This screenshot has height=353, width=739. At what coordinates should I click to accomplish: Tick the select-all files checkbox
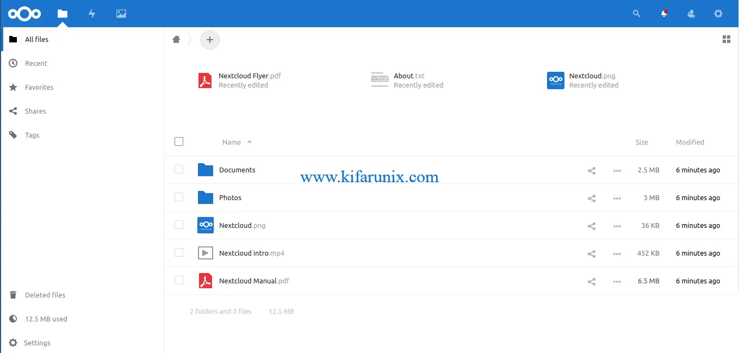coord(179,141)
